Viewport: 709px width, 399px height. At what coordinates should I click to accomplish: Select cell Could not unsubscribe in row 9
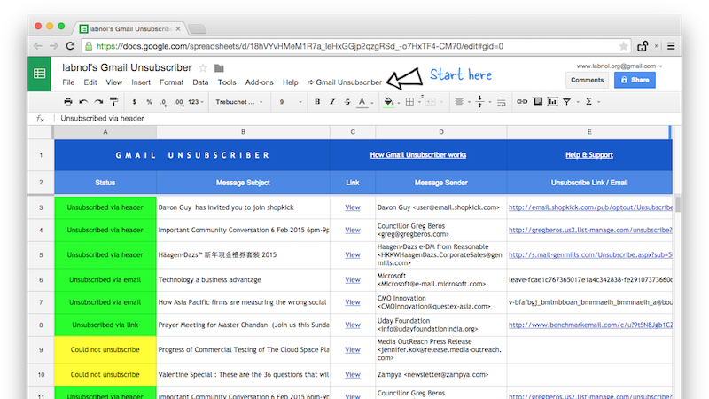pyautogui.click(x=105, y=349)
